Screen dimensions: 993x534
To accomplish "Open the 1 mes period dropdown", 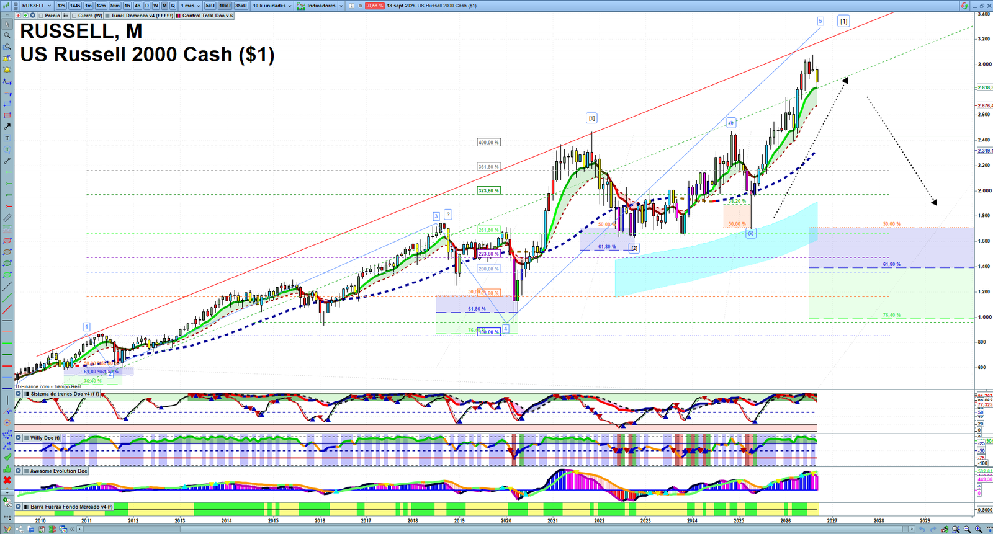I will (x=191, y=6).
